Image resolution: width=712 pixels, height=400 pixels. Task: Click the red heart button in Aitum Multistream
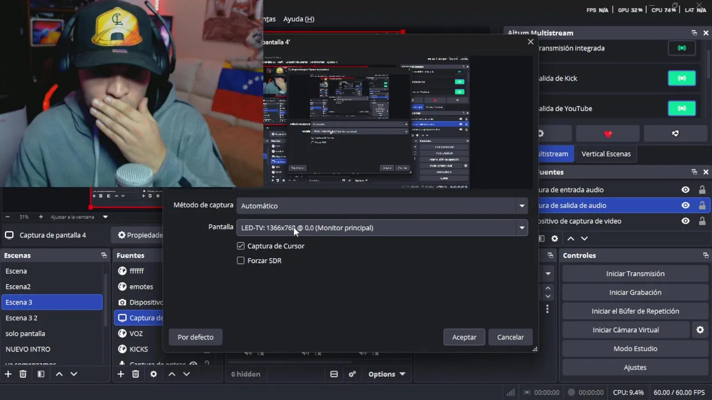pyautogui.click(x=607, y=133)
